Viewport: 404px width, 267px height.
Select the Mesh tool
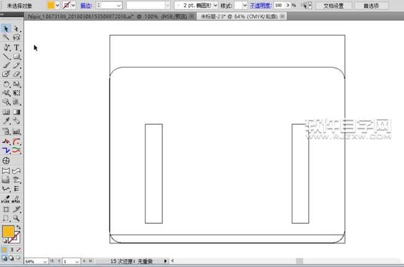(x=6, y=112)
